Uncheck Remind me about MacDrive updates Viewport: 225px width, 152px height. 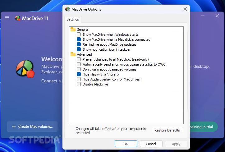pos(79,44)
